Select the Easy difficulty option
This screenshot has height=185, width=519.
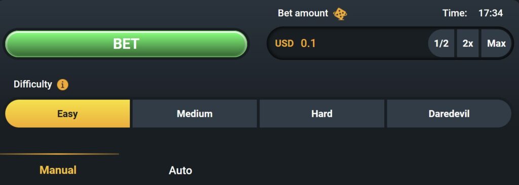point(67,114)
